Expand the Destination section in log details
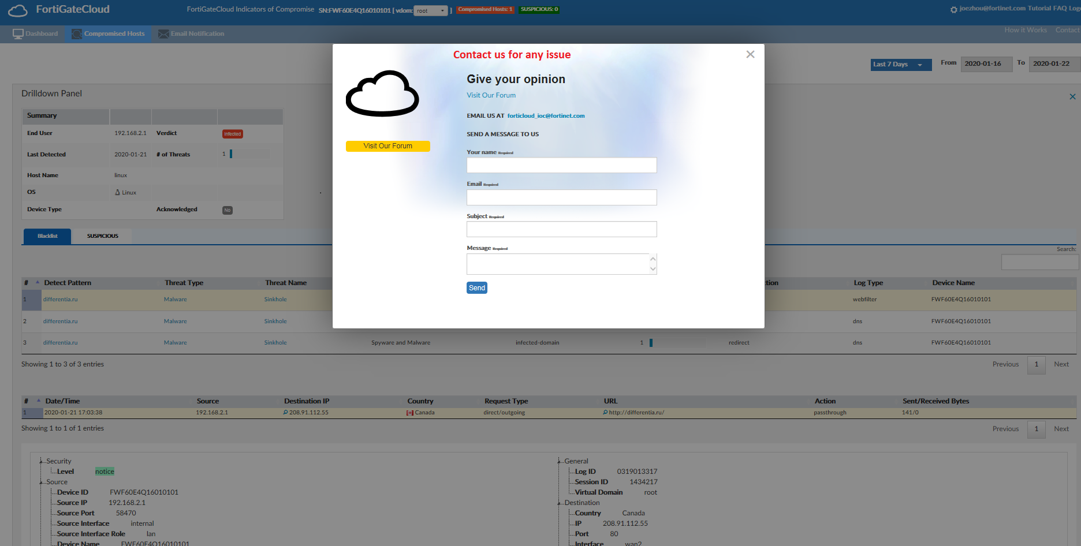The width and height of the screenshot is (1081, 546). point(558,502)
